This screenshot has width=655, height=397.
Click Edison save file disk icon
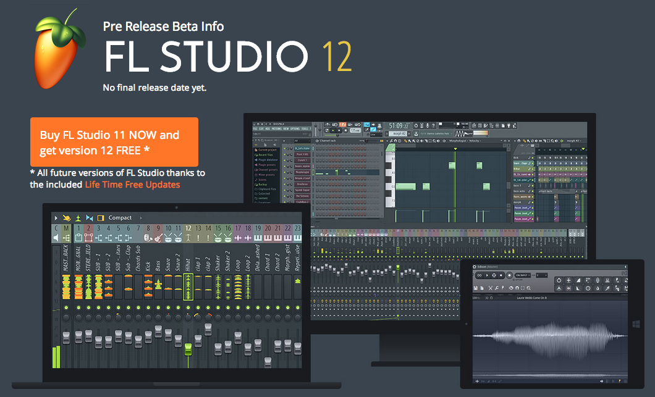coord(475,288)
